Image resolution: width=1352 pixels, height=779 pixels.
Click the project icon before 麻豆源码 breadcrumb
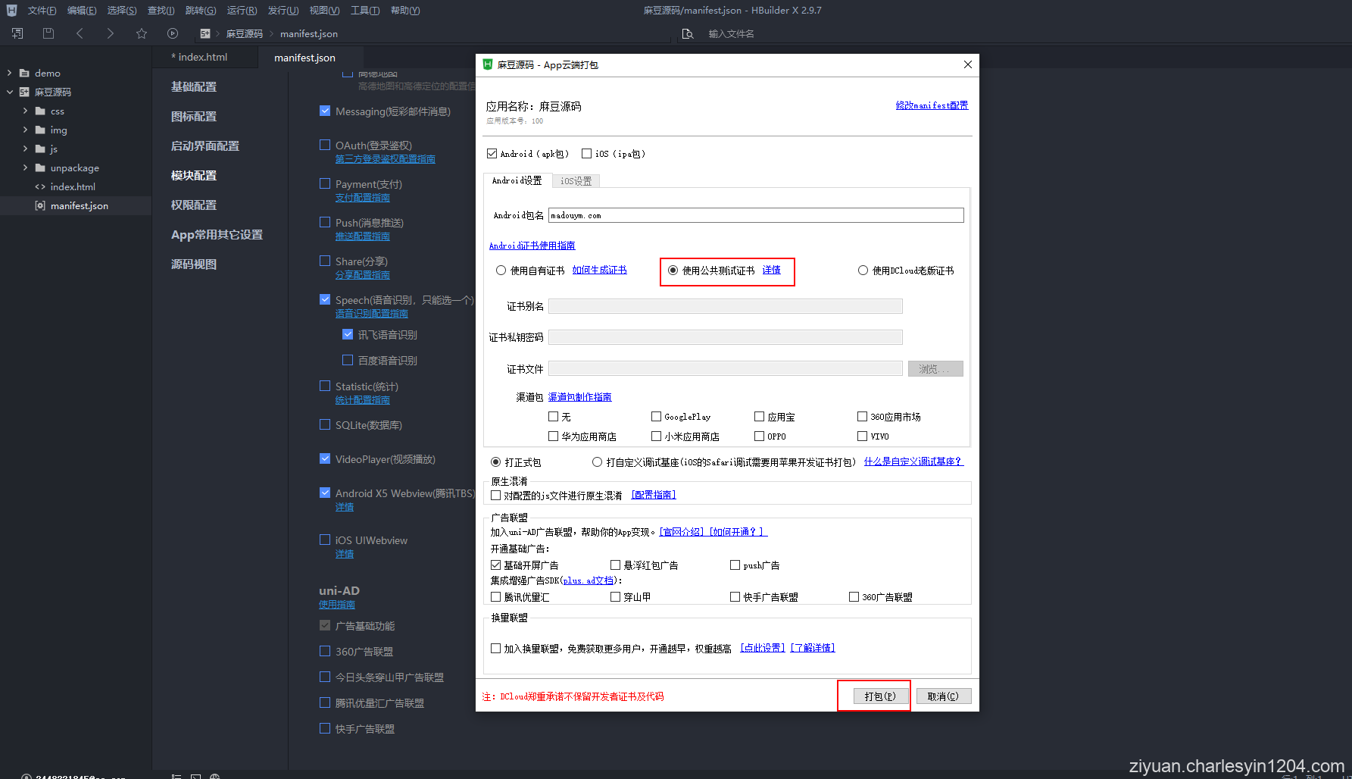205,33
